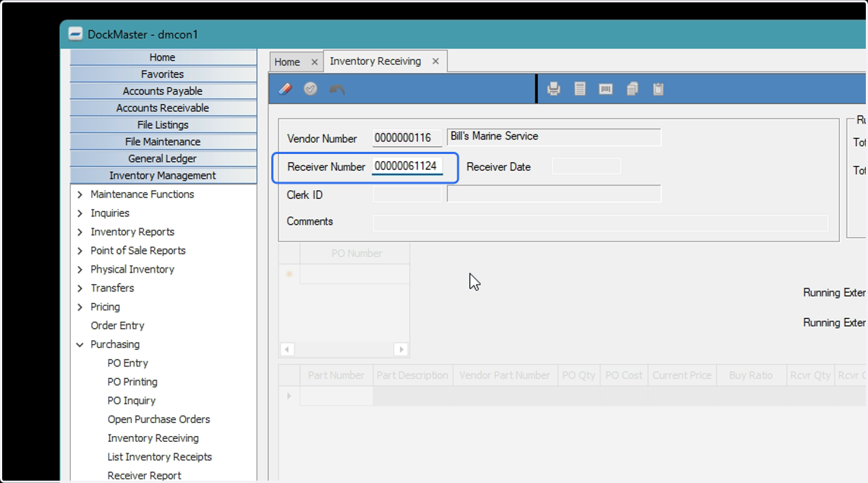Click the clerk name box beside Clerk ID
Screen dimensions: 868x483
coord(554,194)
